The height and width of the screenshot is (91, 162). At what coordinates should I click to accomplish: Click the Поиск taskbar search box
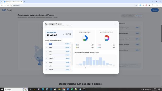16,89
